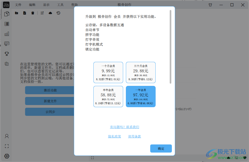Open the 显示 menu
The width and height of the screenshot is (249, 162).
[46, 5]
